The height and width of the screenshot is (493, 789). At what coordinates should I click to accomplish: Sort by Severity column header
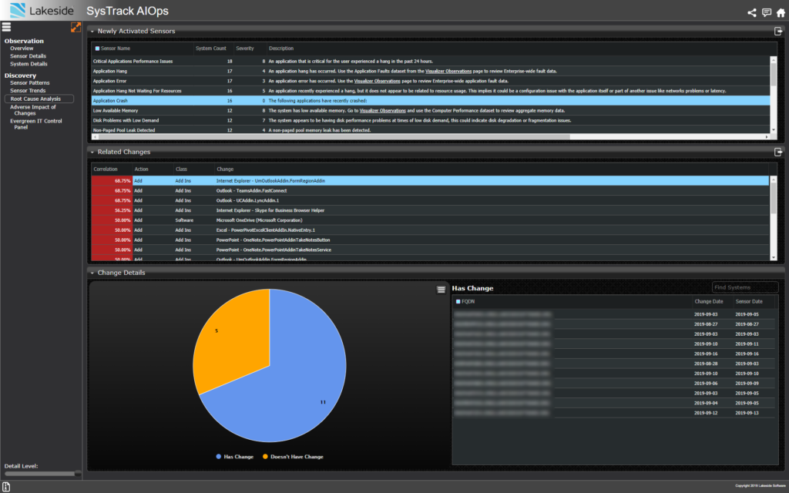pos(245,49)
